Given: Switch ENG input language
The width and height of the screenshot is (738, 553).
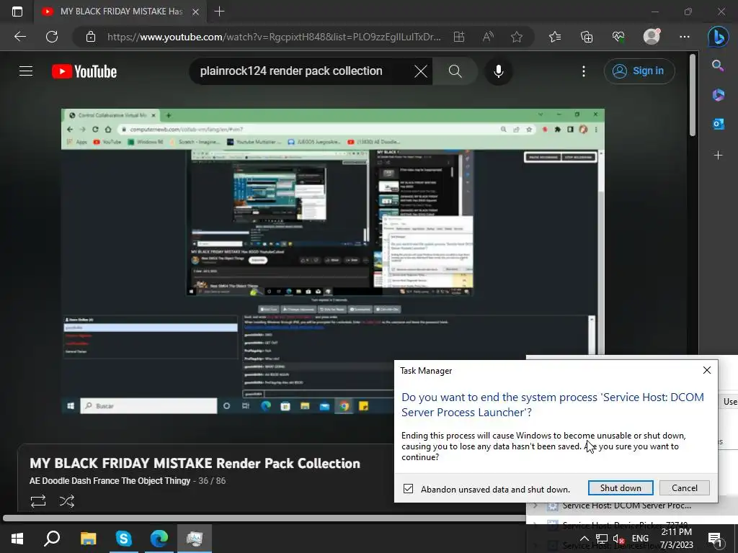Looking at the screenshot, I should coord(640,539).
